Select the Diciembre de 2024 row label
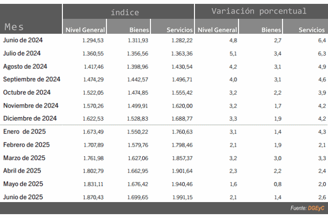Screen dimensions: 328x218 click(x=30, y=118)
